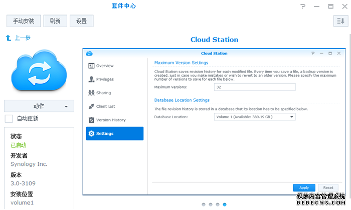
Task: Select Overview in the sidebar
Action: [x=115, y=66]
